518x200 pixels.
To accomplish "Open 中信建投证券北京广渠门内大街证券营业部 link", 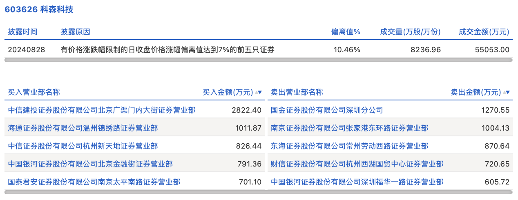I will [x=102, y=110].
